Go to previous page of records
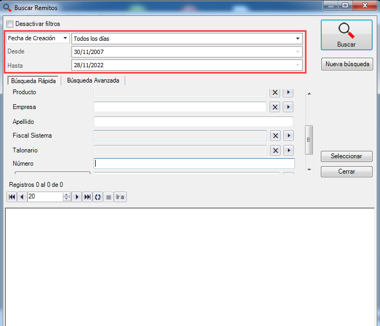The height and width of the screenshot is (326, 380). [x=22, y=197]
